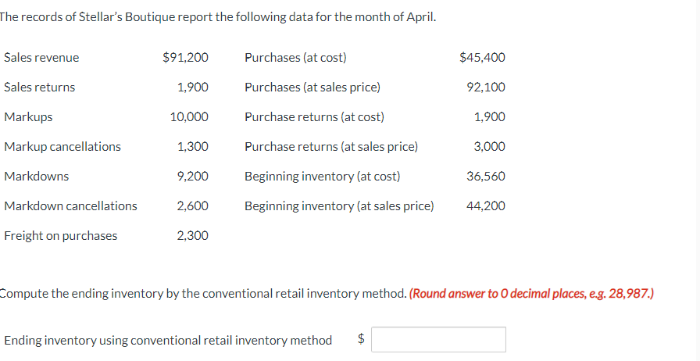
Task: Click the 10,000 markups value
Action: (189, 117)
